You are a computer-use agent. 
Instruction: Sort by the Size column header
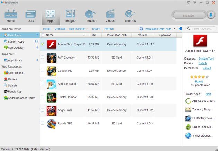click(x=93, y=35)
